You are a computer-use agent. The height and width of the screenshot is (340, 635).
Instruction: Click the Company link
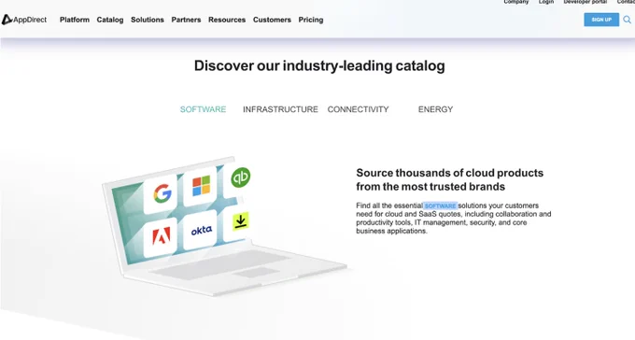coord(516,2)
